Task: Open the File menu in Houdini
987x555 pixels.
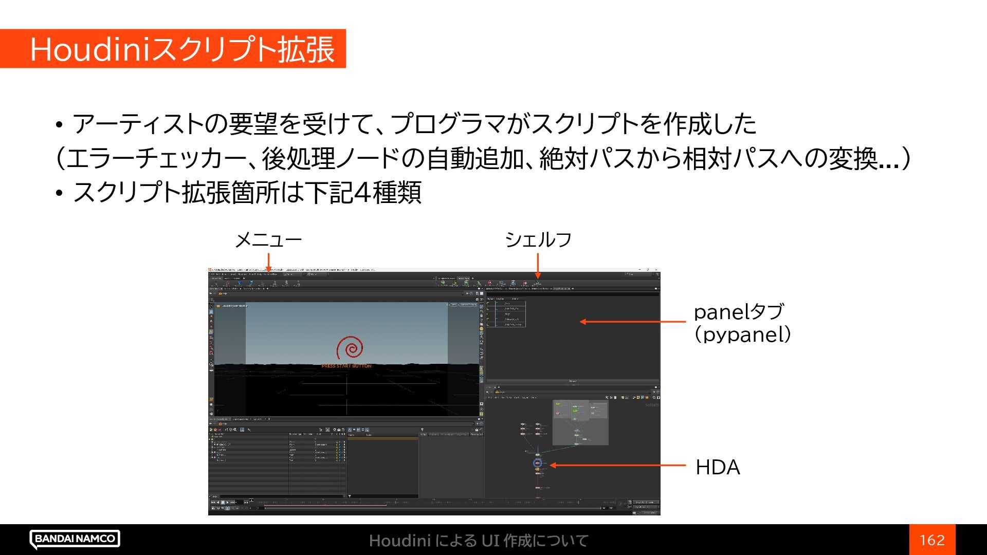Action: coord(212,274)
